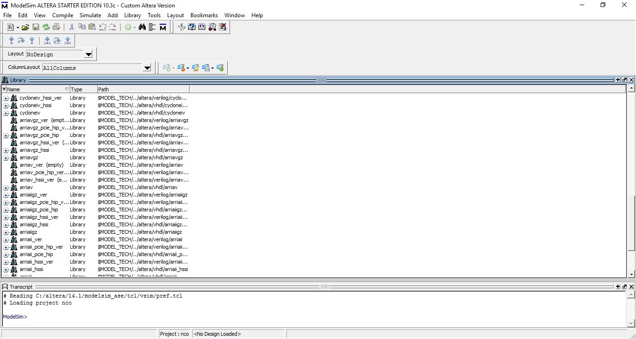Expand the arriavgz_pcie_hip library
The image size is (636, 339).
(6, 136)
